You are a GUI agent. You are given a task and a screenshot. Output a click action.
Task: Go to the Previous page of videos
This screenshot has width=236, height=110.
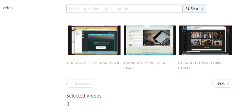pos(80,83)
